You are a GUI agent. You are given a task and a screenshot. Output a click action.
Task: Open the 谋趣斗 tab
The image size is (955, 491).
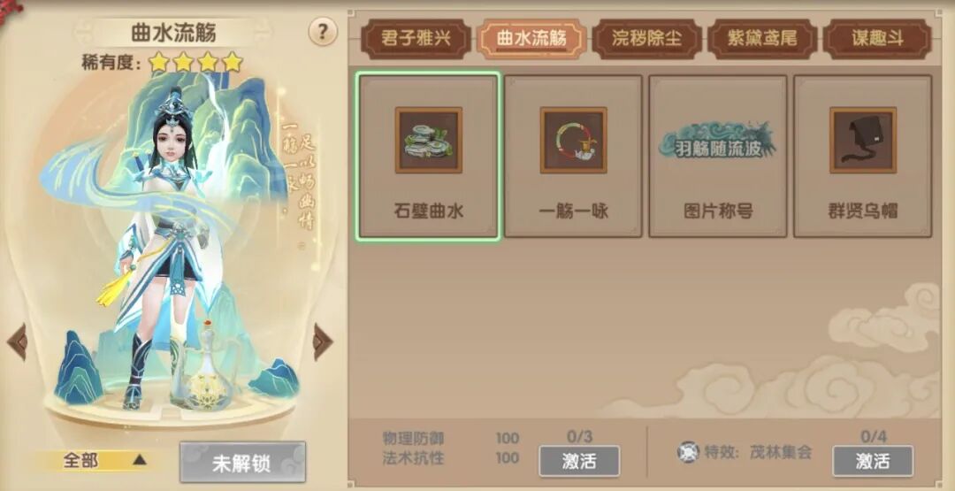pos(878,39)
